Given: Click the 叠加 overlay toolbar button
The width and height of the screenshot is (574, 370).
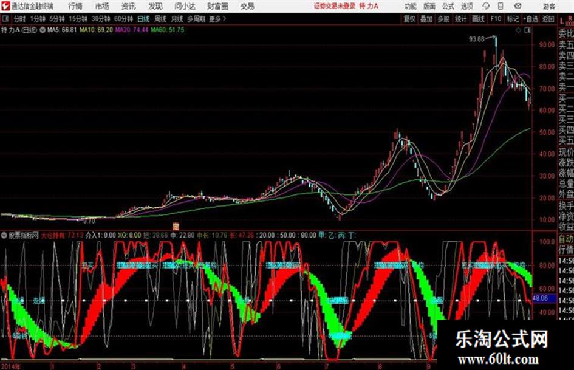Looking at the screenshot, I should [x=426, y=19].
